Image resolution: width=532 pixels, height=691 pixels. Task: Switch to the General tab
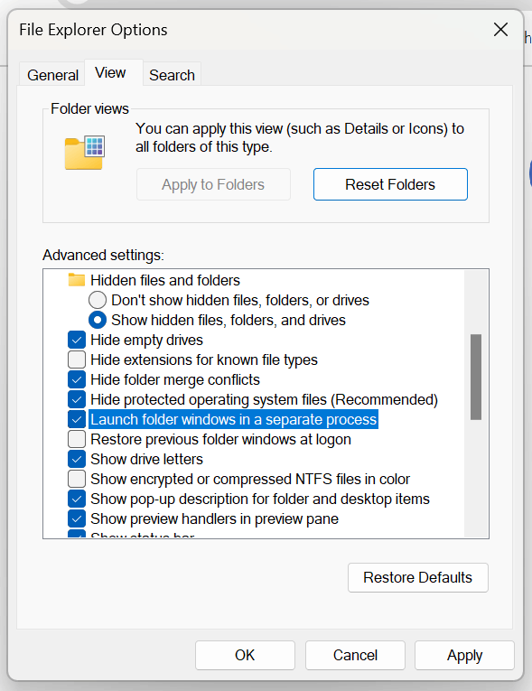coord(52,75)
